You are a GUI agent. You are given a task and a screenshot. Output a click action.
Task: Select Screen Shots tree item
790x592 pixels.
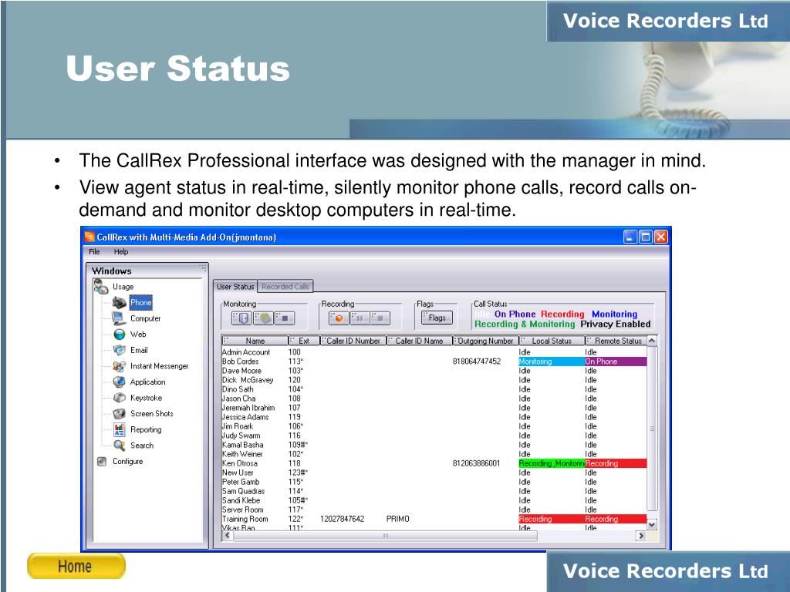[152, 413]
